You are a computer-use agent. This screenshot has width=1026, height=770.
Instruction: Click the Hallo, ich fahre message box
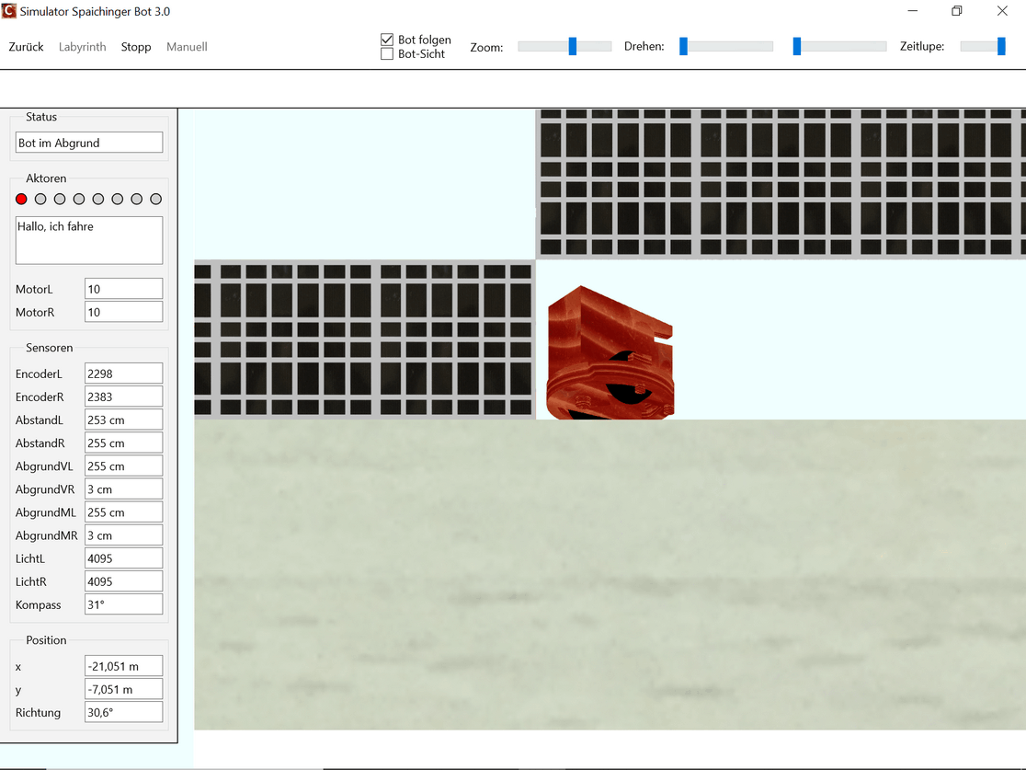click(x=89, y=240)
